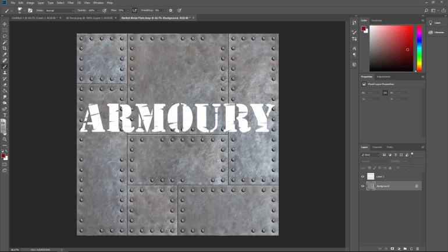Open the layer filter Kind dropdown
This screenshot has width=448, height=252.
(x=371, y=155)
